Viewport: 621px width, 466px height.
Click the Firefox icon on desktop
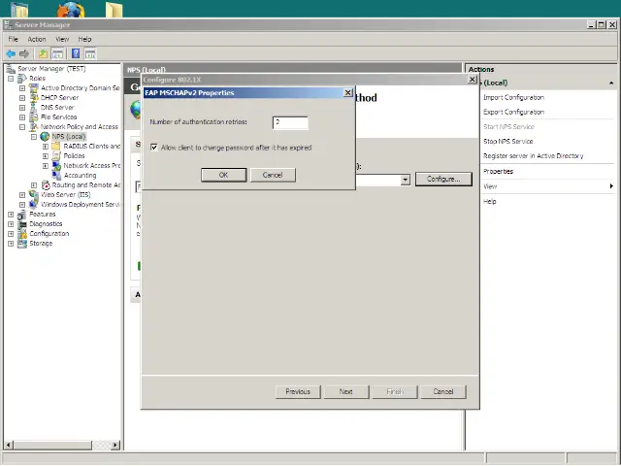[x=71, y=9]
